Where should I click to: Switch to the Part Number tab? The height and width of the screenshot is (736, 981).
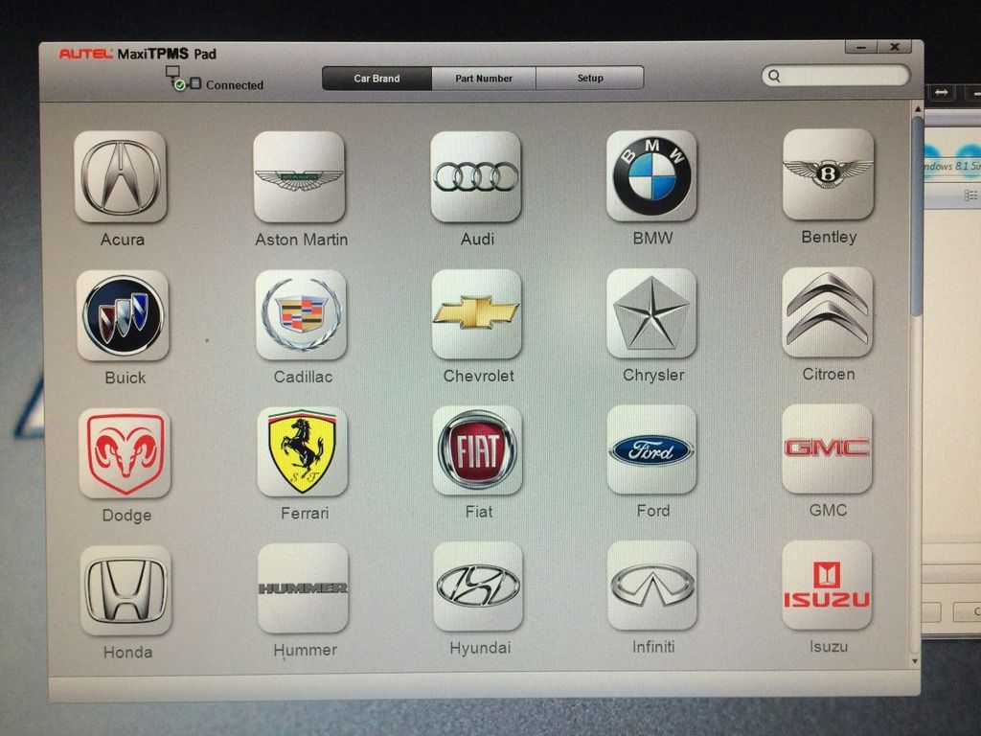[x=484, y=79]
